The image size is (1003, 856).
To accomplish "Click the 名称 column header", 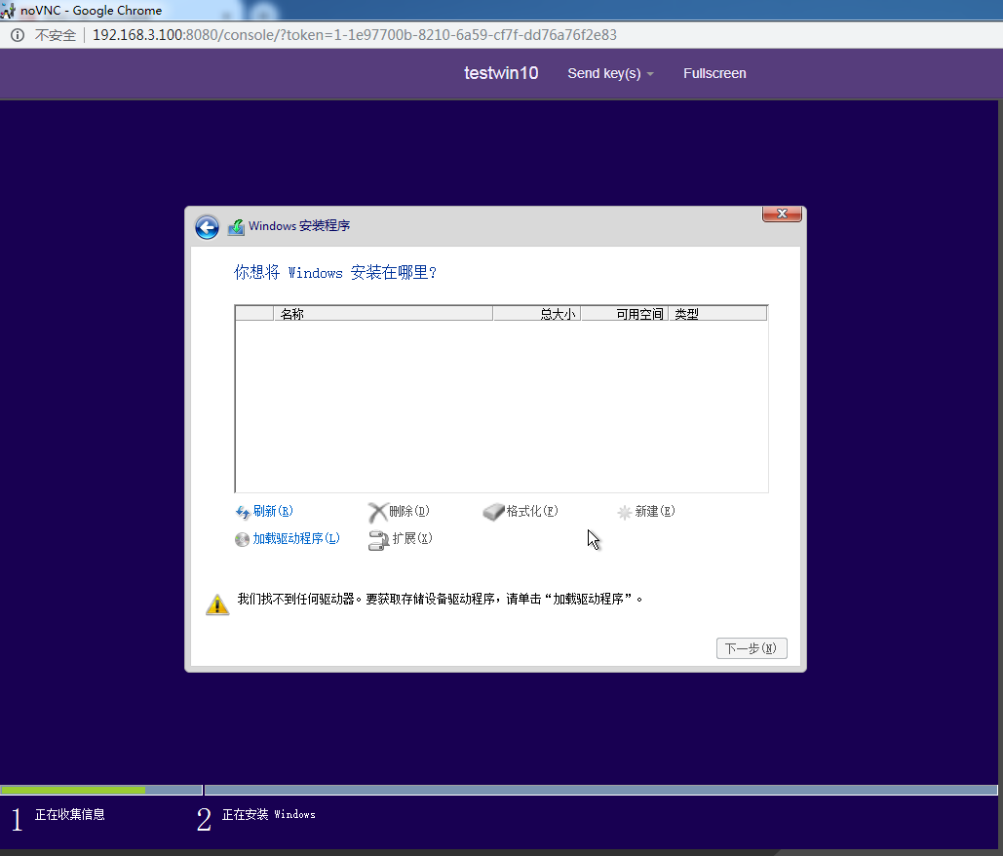I will tap(383, 314).
